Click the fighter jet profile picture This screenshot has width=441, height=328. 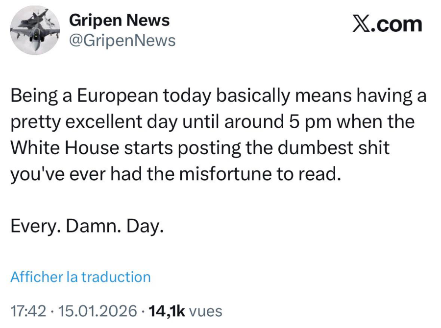pos(35,30)
